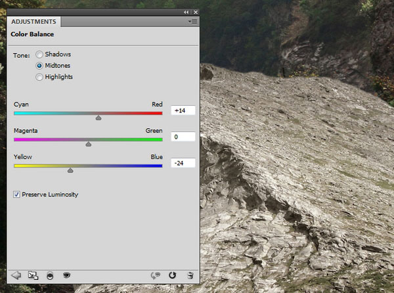The height and width of the screenshot is (293, 394).
Task: Click the Red label
Action: point(157,104)
